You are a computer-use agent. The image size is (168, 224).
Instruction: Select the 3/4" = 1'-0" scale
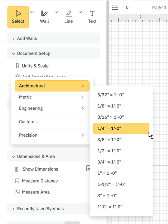[121, 162]
